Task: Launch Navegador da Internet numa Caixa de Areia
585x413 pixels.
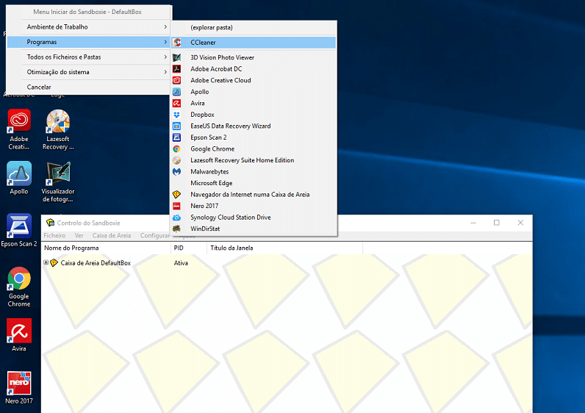Action: [254, 195]
